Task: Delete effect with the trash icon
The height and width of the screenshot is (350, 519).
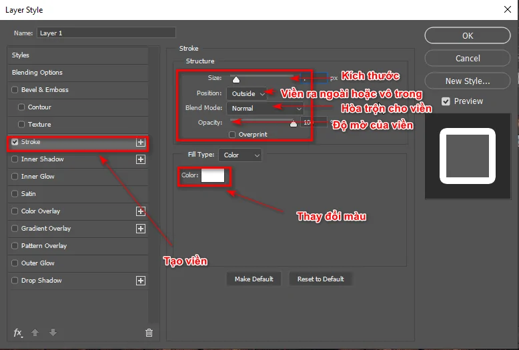Action: (x=149, y=333)
